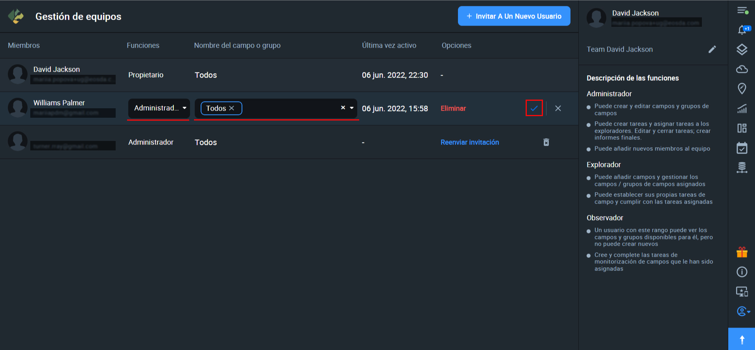Edit team name with pencil icon
This screenshot has width=755, height=350.
point(712,49)
